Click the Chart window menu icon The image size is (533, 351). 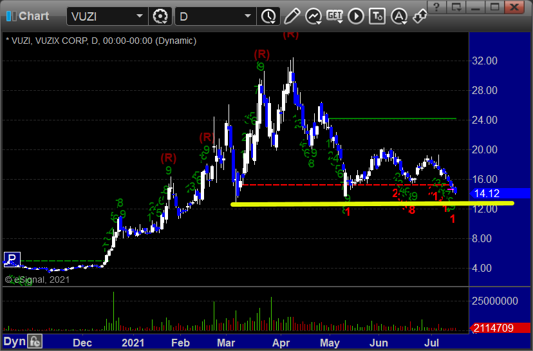[x=11, y=16]
